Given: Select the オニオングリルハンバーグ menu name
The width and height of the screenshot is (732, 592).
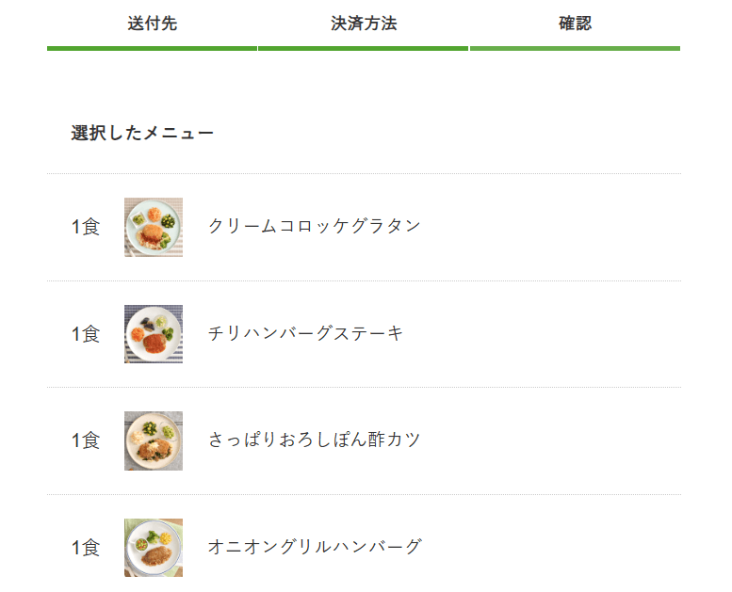Looking at the screenshot, I should [315, 547].
